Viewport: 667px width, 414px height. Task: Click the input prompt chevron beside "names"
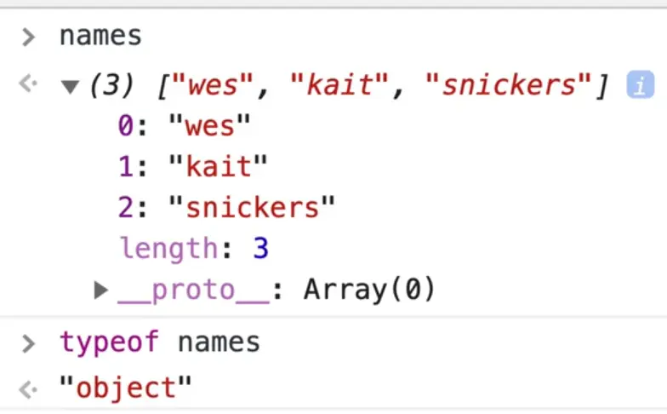pyautogui.click(x=29, y=37)
